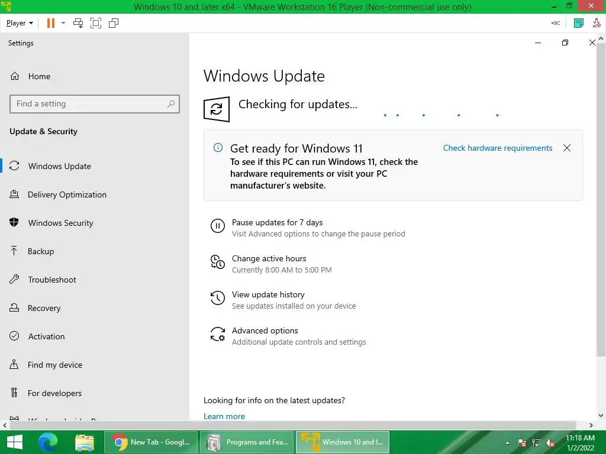
Task: Click Send Ctrl+Alt+Del toolbar icon
Action: coord(78,23)
